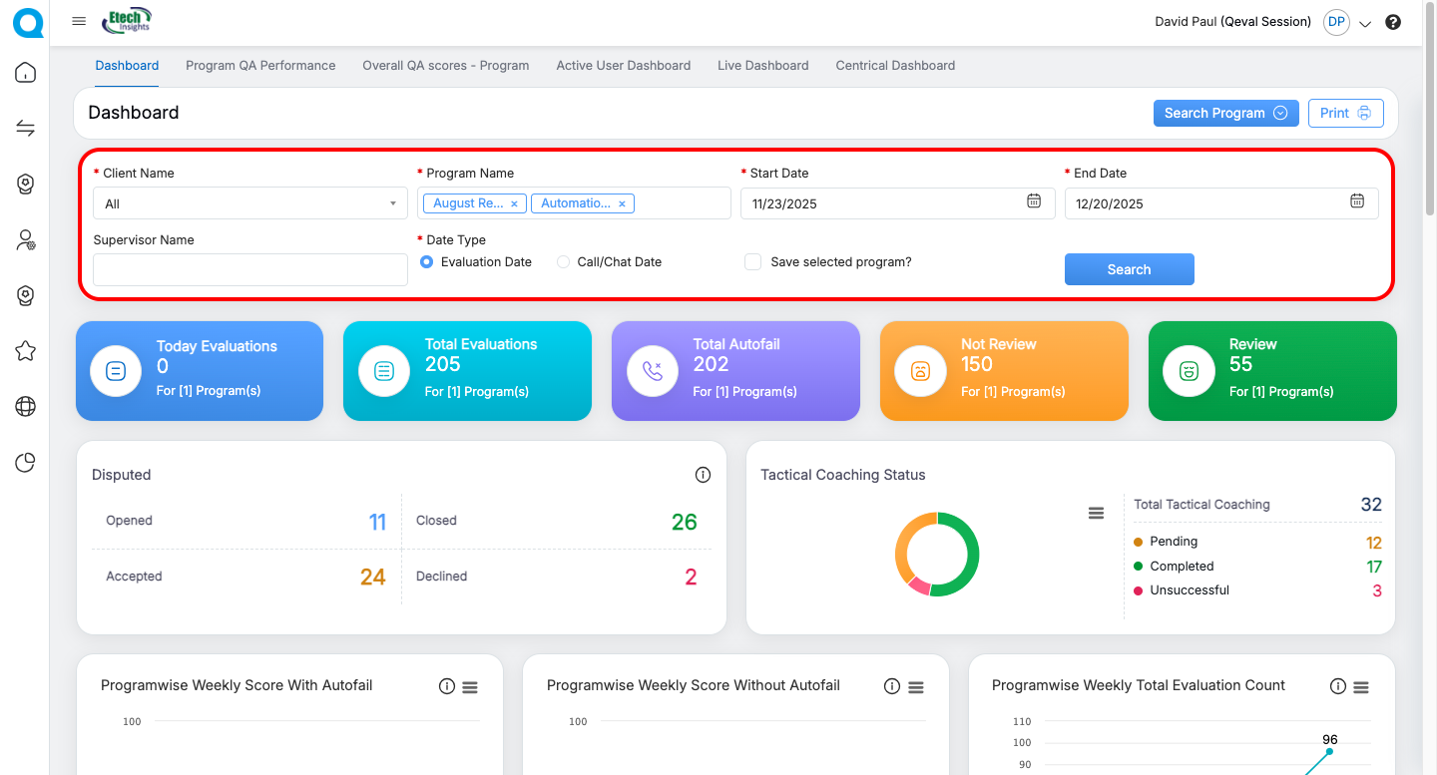Open the globe icon in sidebar
Screen dimensions: 1437x775
(25, 406)
